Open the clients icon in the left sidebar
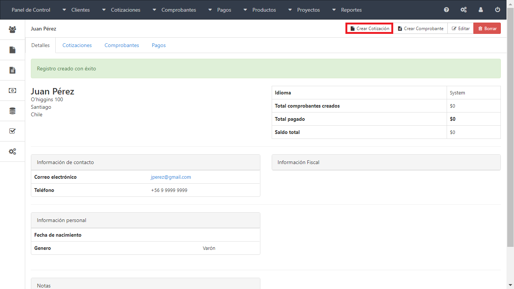 click(x=12, y=29)
